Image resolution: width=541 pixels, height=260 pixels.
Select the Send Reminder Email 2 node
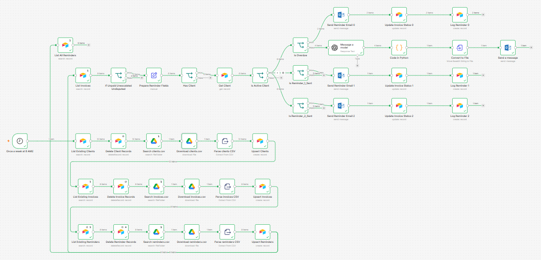click(x=341, y=106)
